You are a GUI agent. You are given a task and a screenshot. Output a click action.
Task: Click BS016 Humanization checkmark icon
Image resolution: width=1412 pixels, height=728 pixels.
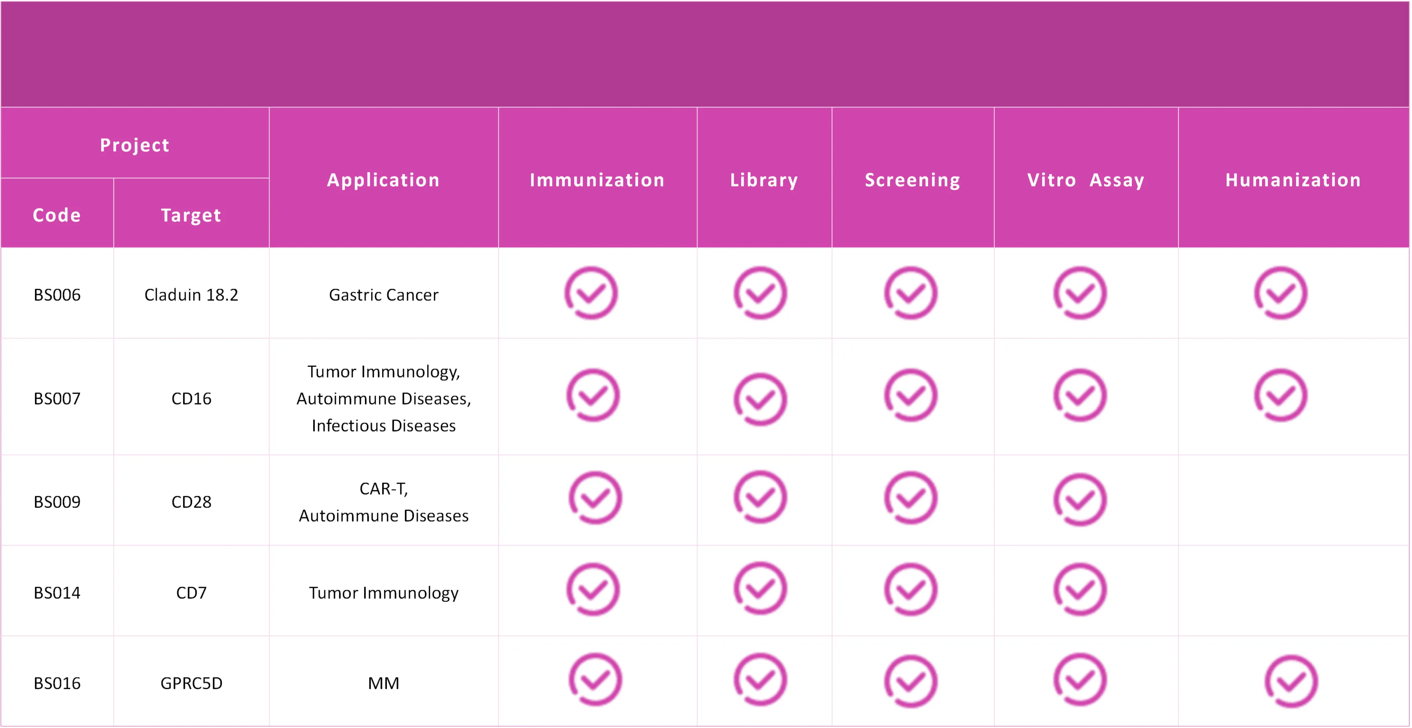pos(1291,681)
